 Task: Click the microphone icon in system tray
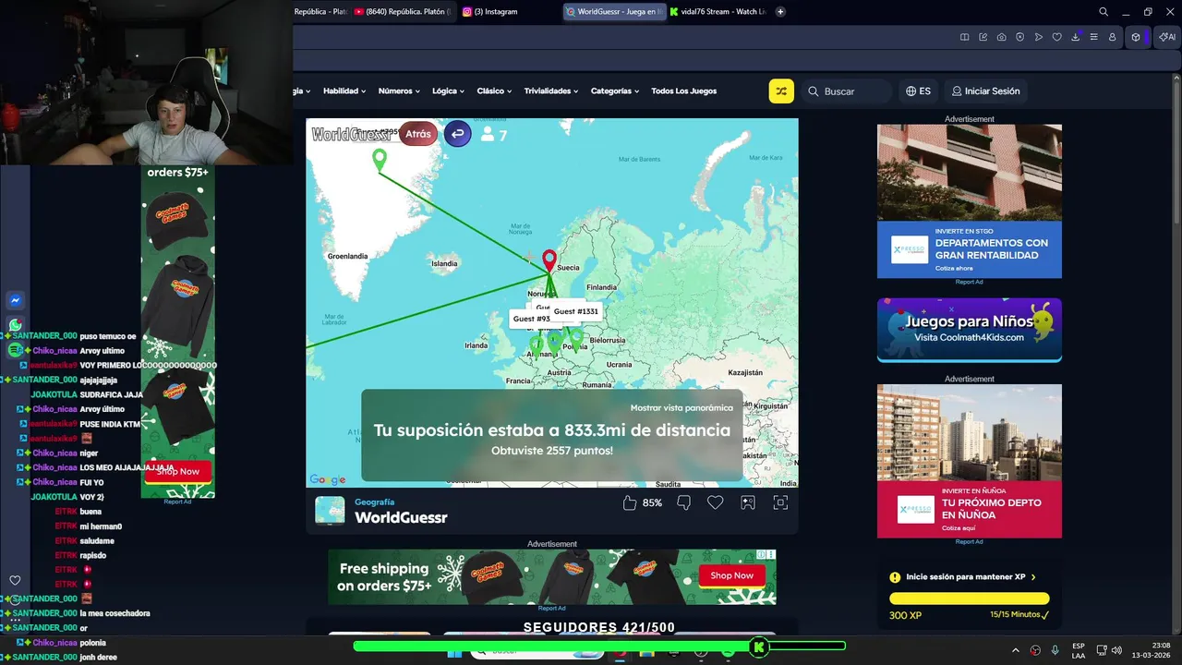coord(1055,650)
